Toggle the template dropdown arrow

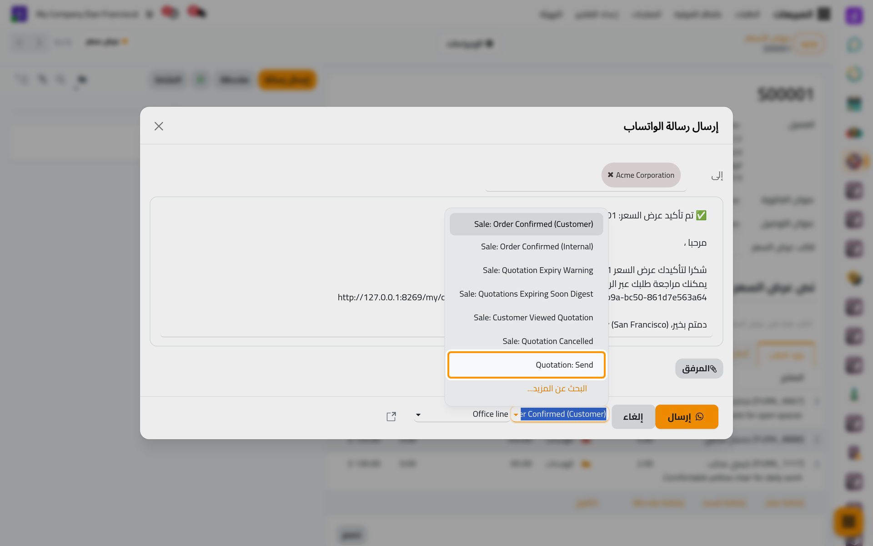point(516,415)
